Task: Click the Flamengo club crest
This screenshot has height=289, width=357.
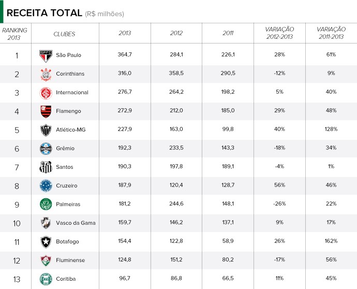Action: click(46, 111)
